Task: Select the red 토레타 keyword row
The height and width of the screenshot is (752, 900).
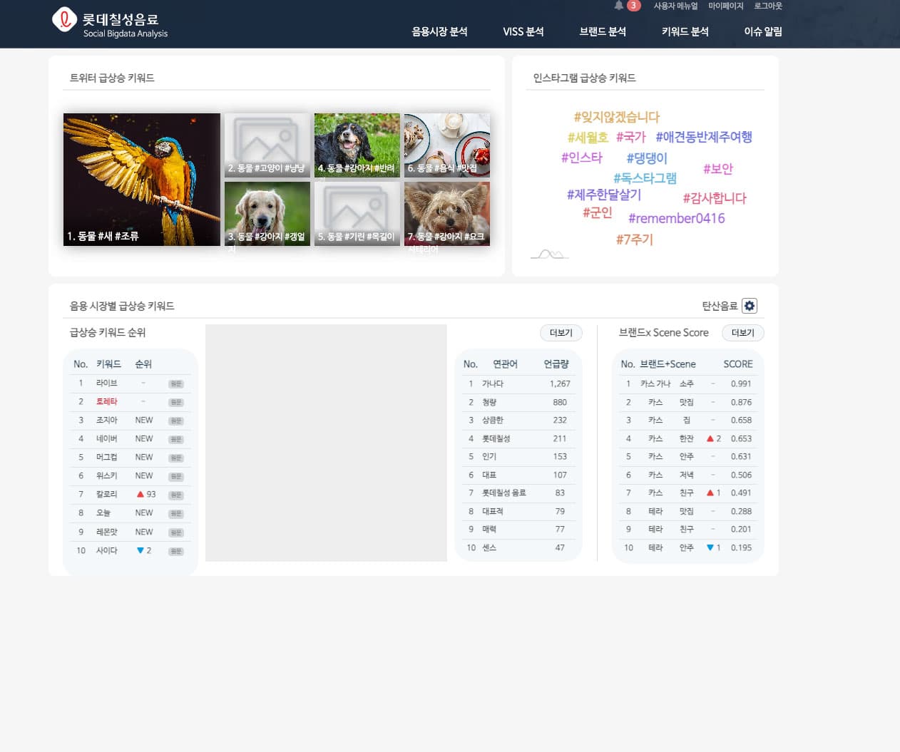Action: click(x=106, y=402)
